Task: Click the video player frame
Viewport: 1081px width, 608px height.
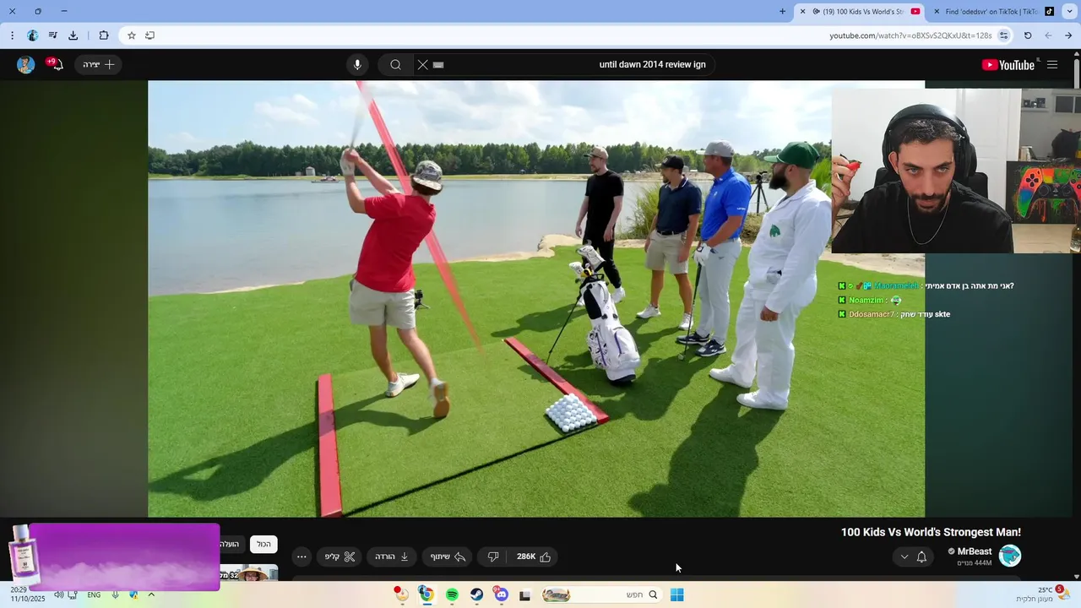Action: click(x=536, y=299)
